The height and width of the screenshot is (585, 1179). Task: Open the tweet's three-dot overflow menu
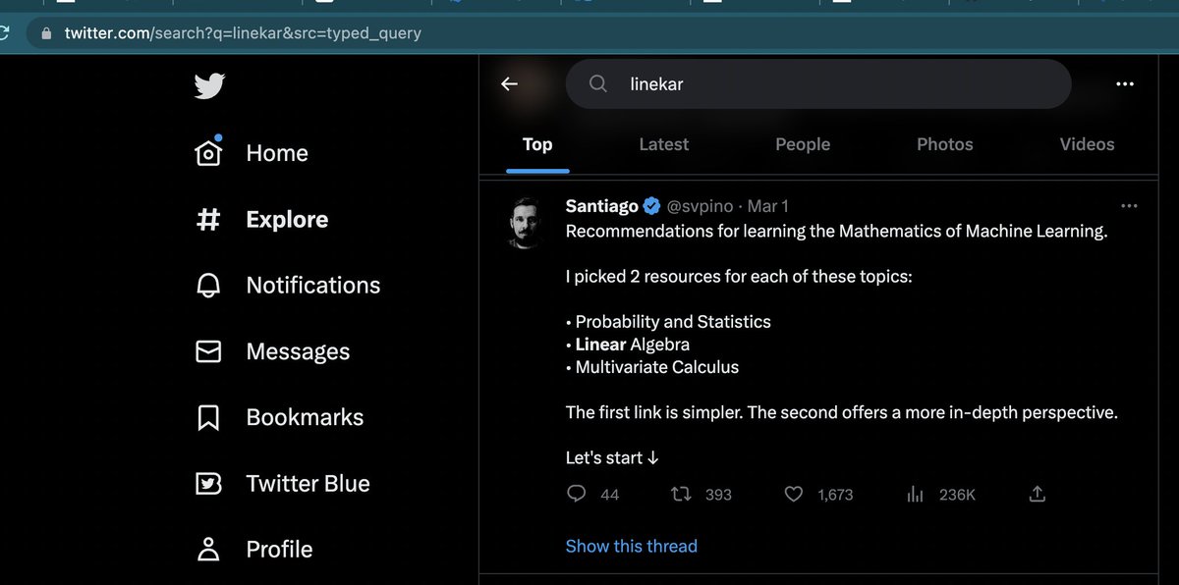(1128, 206)
